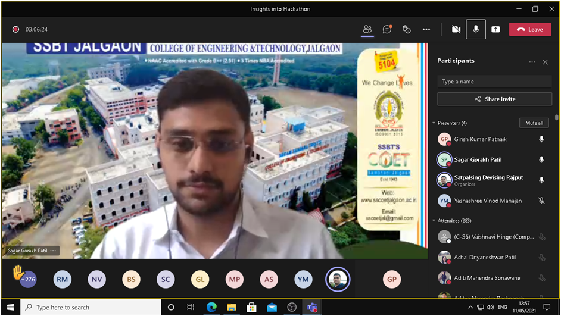Screen dimensions: 561x316
Task: Click Yashashree Vinod Mahajan's muted mic icon
Action: pos(542,201)
